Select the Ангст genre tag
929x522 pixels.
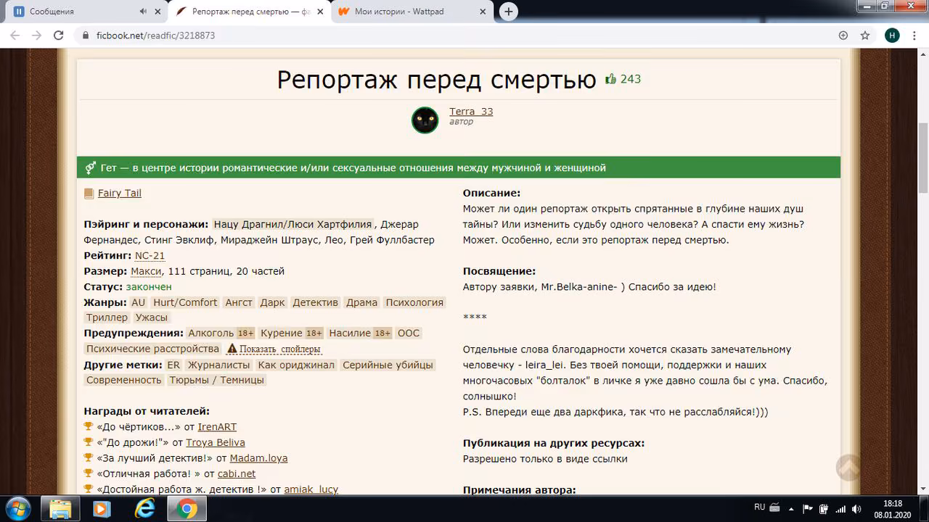(x=239, y=302)
